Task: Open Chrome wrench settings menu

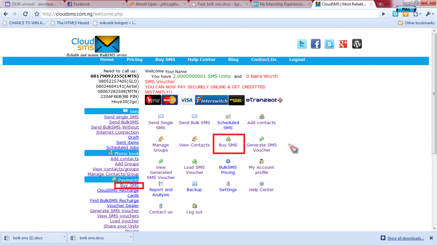Action: pyautogui.click(x=429, y=14)
